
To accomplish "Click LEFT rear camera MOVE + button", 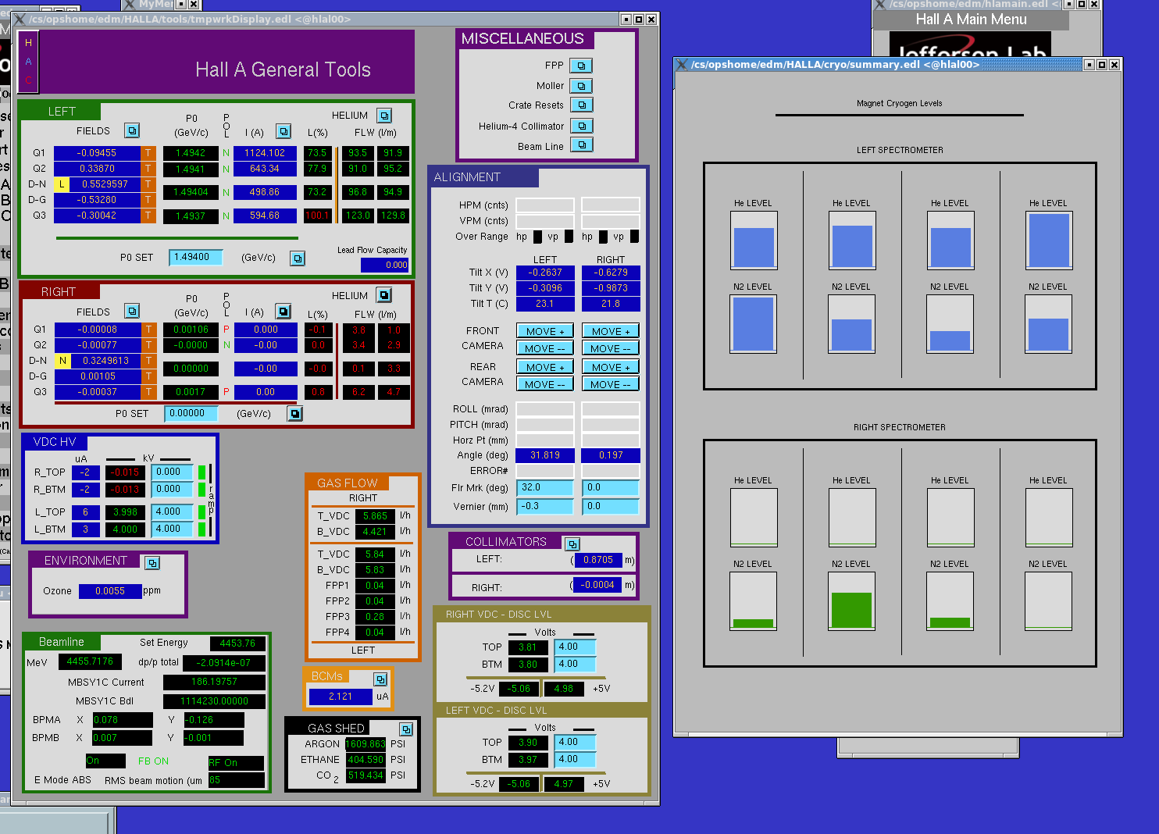I will [x=545, y=367].
